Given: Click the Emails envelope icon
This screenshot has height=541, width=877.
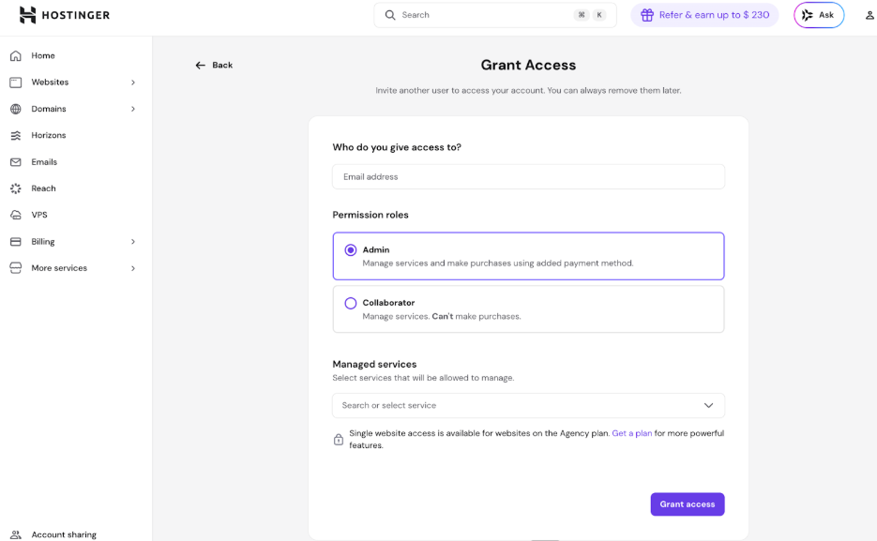Looking at the screenshot, I should tap(15, 162).
